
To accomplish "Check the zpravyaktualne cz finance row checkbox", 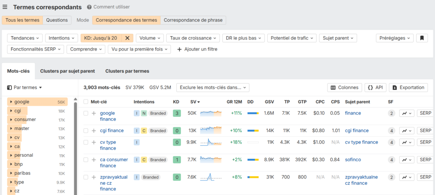I will 86,177.
